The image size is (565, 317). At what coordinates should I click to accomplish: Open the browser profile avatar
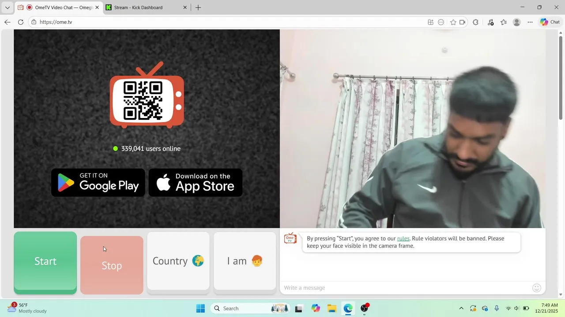517,22
